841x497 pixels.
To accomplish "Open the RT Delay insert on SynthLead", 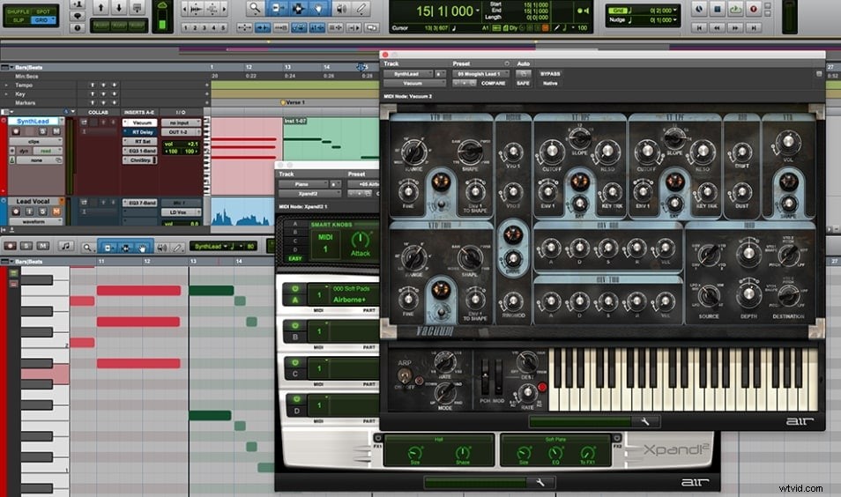I will click(x=140, y=132).
